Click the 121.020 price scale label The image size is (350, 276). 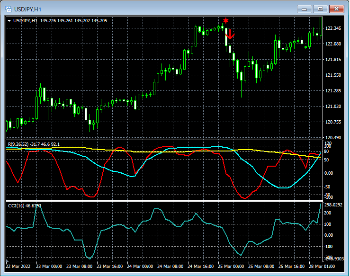pyautogui.click(x=333, y=106)
